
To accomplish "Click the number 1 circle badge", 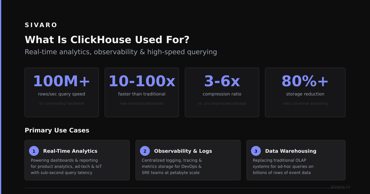I will point(34,151).
